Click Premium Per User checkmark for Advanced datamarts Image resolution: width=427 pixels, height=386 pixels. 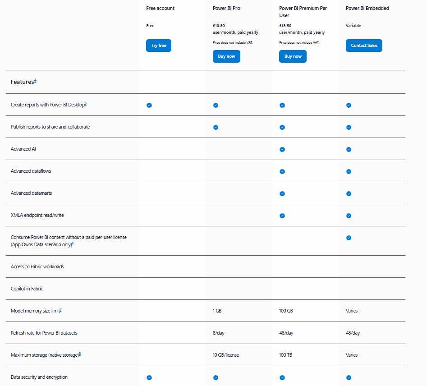pos(282,193)
